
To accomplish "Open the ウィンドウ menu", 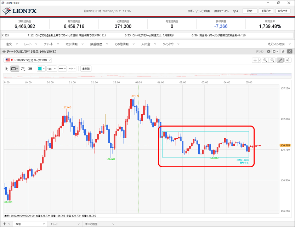I will coord(171,44).
